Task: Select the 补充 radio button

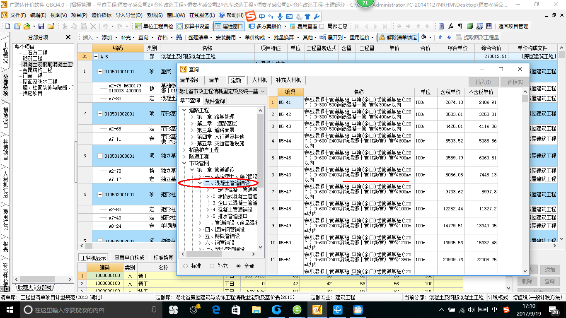Action: click(212, 266)
